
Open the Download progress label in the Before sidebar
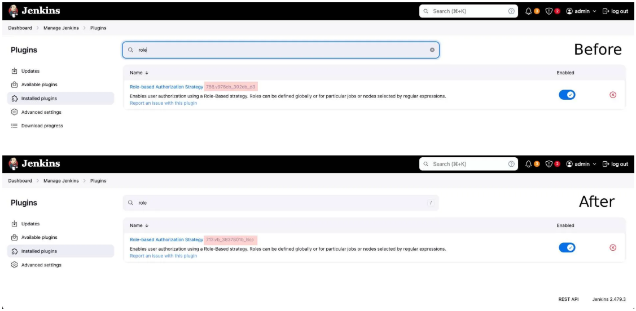click(x=42, y=126)
